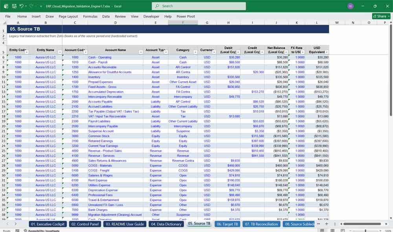Open the 03. README User Guide sheet
The image size is (393, 232).
[x=125, y=224]
